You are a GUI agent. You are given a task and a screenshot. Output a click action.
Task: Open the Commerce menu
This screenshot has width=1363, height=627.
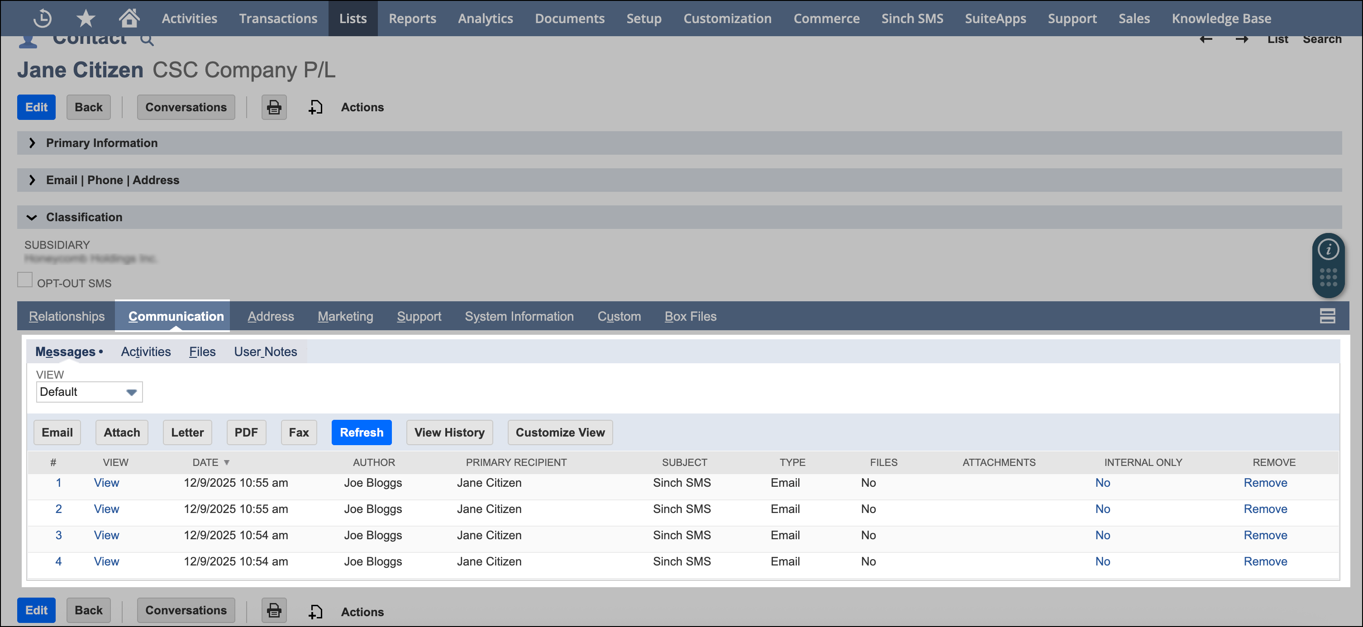click(826, 19)
